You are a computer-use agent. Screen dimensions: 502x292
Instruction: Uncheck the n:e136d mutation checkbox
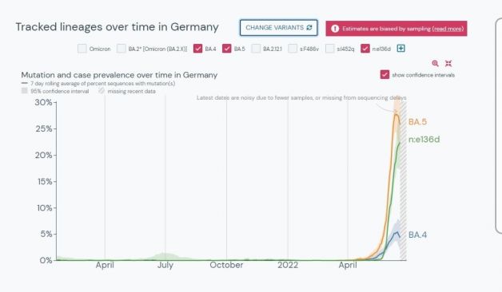tap(365, 49)
